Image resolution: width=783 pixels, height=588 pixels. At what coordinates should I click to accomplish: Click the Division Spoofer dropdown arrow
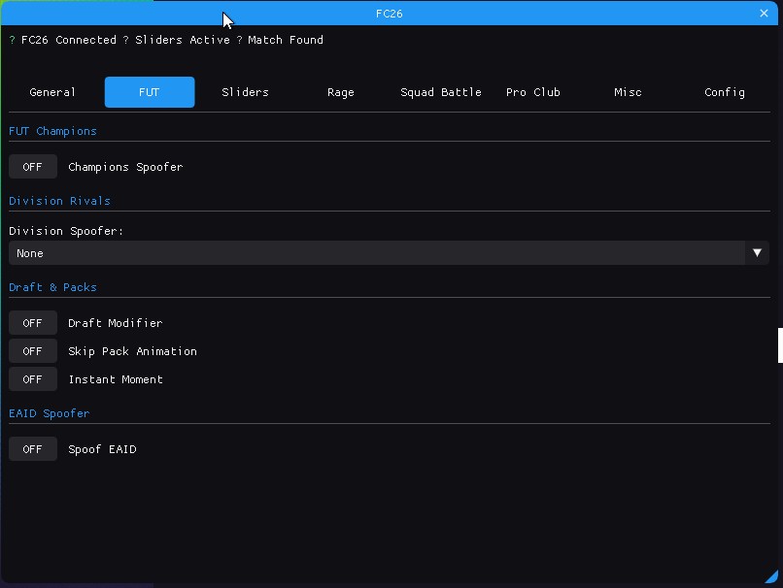[x=757, y=253]
